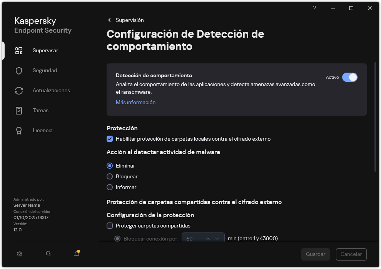
Task: Select the Seguridad shield icon
Action: [x=19, y=70]
